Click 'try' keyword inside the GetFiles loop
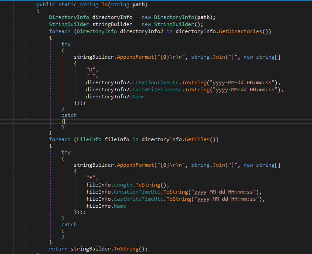The height and width of the screenshot is (254, 312). click(x=66, y=153)
